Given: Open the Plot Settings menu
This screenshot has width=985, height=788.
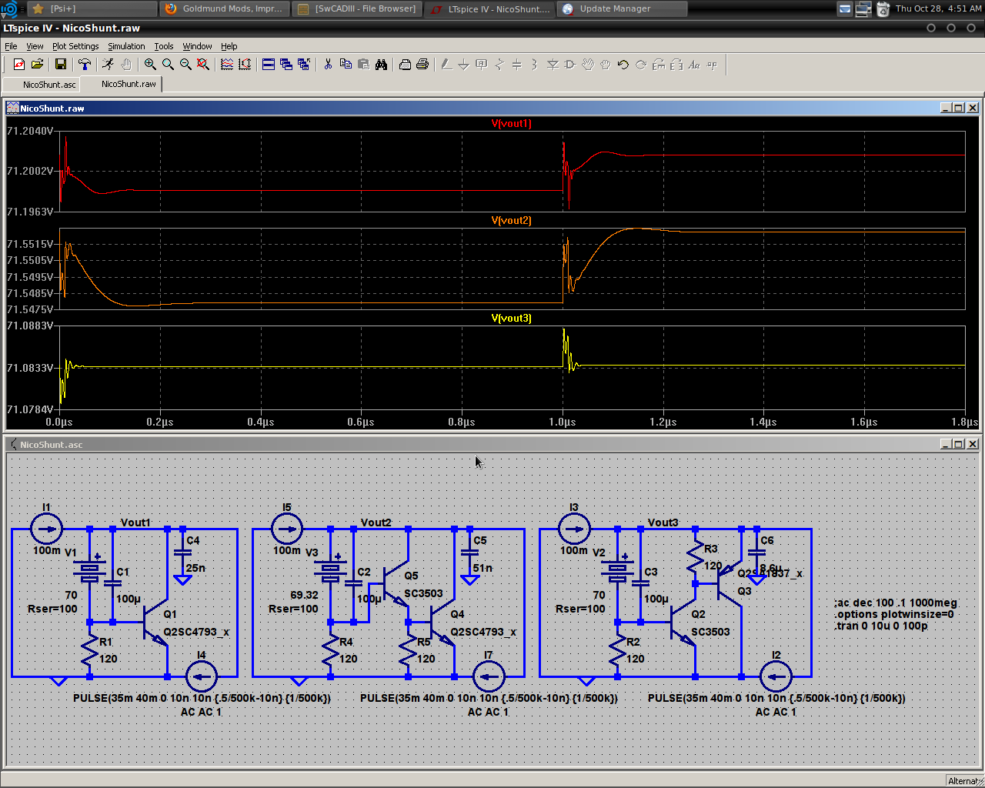Looking at the screenshot, I should (75, 46).
